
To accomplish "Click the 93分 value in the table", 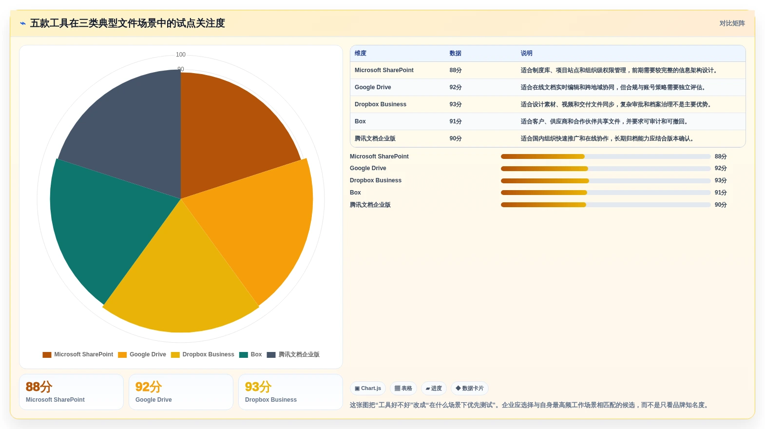I will tap(456, 104).
